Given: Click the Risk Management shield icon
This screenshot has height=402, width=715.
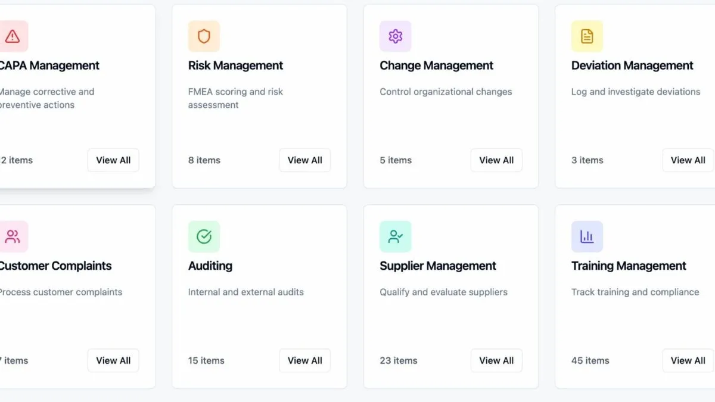Looking at the screenshot, I should click(204, 36).
